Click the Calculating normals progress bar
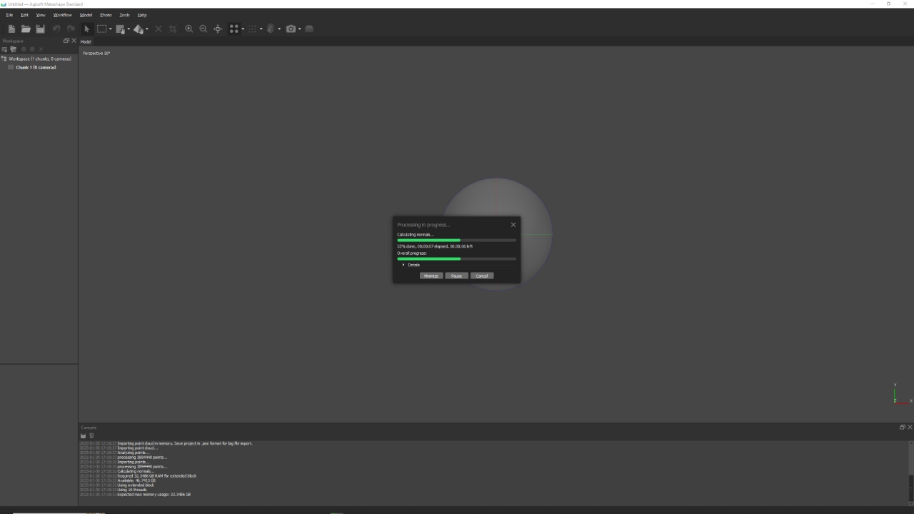914x514 pixels. (456, 241)
